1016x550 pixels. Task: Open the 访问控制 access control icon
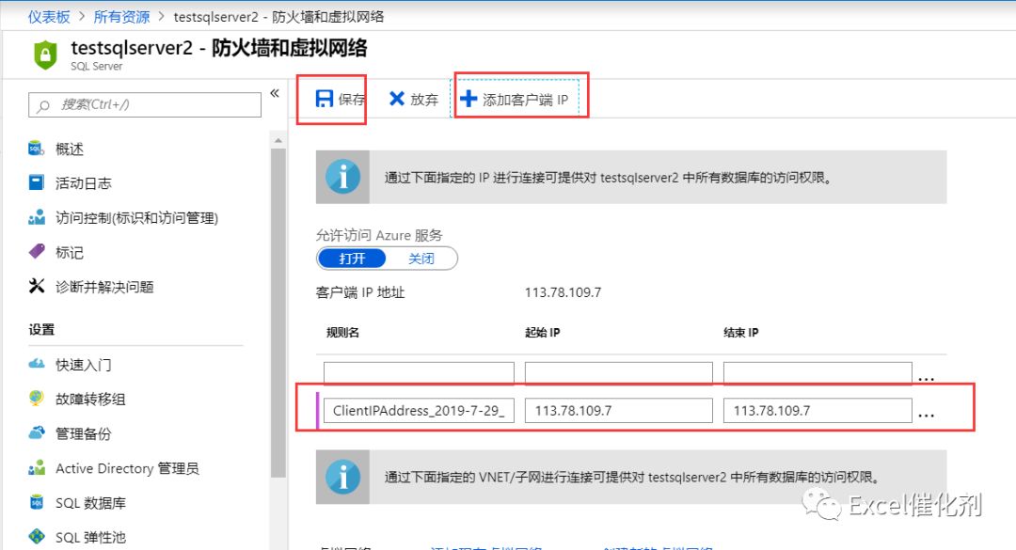(x=37, y=217)
